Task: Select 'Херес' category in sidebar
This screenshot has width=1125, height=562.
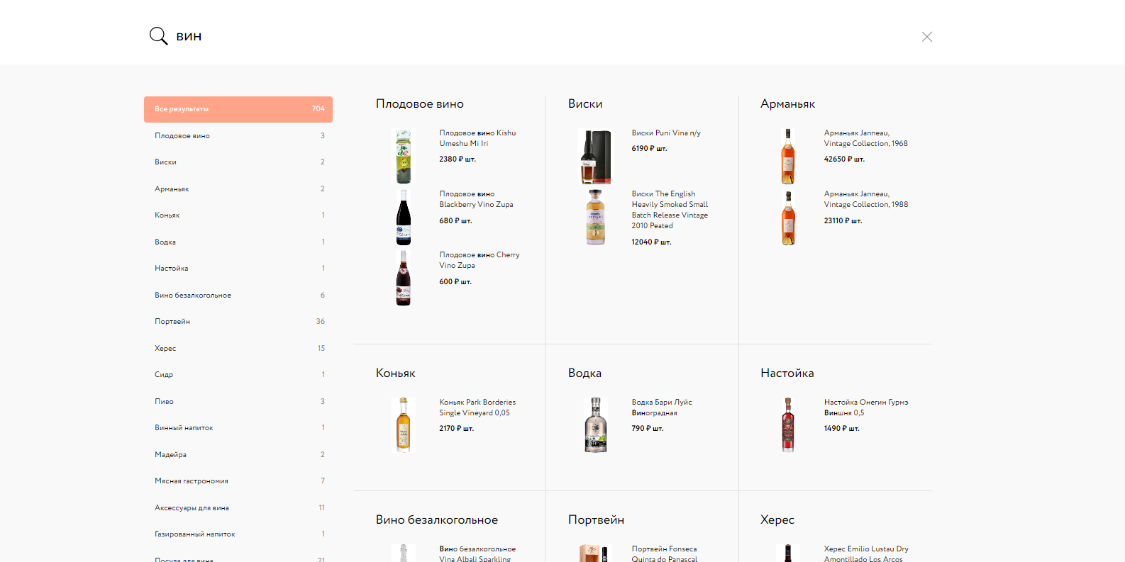Action: [238, 348]
